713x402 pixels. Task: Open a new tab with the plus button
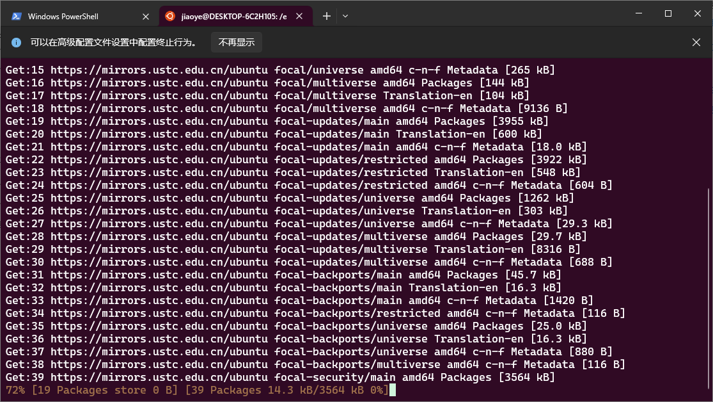coord(327,16)
